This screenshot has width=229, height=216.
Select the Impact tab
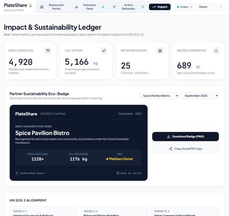click(160, 7)
